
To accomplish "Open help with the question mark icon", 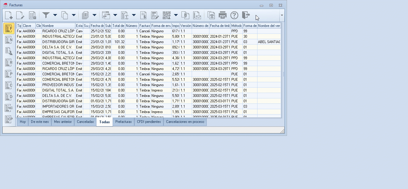I will [234, 15].
